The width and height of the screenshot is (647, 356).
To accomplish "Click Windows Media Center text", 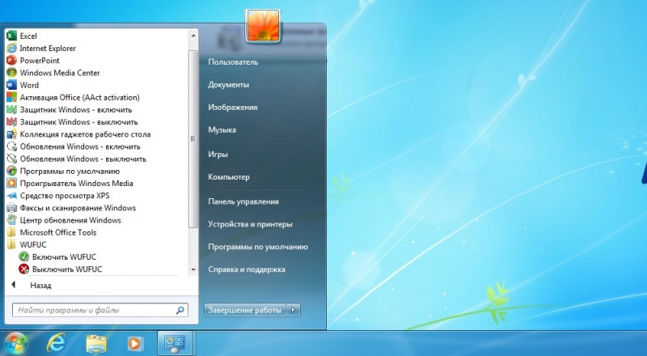I will tap(60, 73).
